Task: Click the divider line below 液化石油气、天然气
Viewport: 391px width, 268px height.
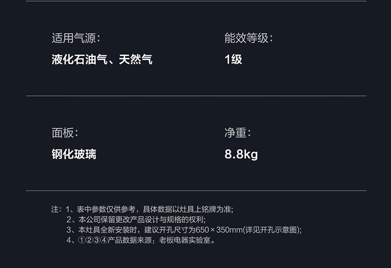Action: pyautogui.click(x=195, y=96)
